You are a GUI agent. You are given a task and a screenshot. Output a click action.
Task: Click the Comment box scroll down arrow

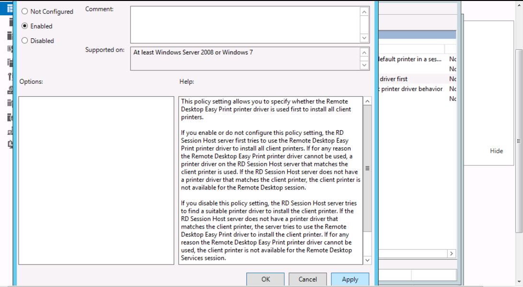pyautogui.click(x=364, y=38)
